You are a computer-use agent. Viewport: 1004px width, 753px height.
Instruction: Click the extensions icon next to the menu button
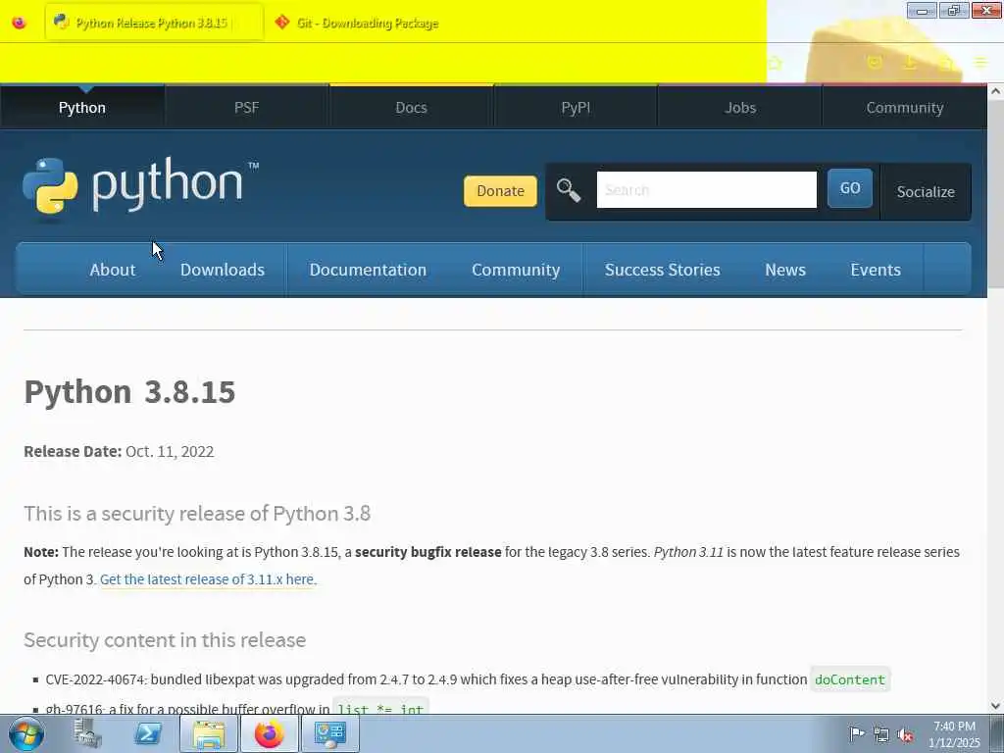(946, 62)
